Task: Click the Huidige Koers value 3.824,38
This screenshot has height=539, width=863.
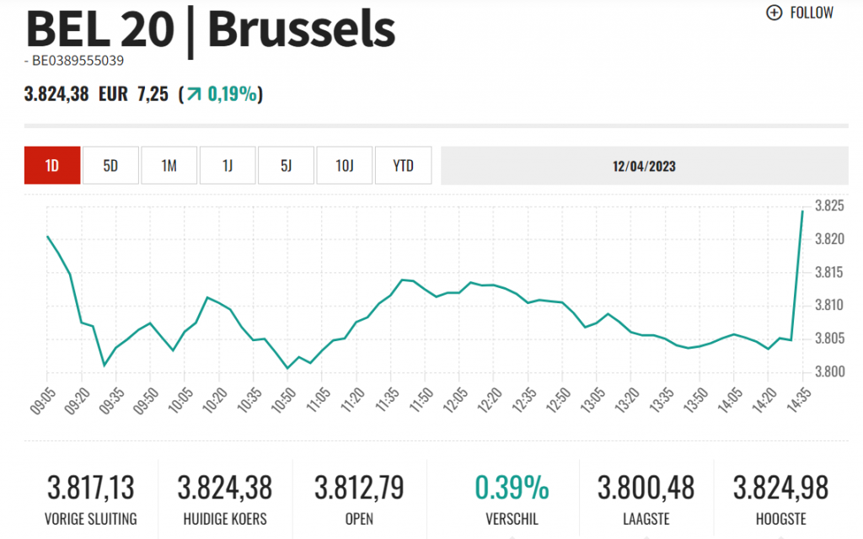Action: (225, 488)
